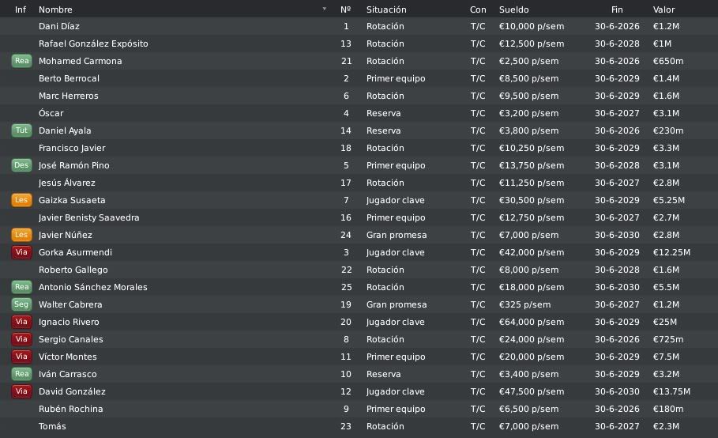
Task: Click the sort arrow in the Nombre column
Action: click(x=324, y=9)
